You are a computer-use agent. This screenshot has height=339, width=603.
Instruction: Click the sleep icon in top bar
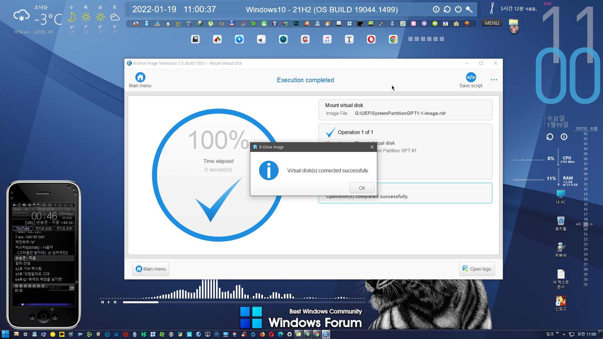tap(436, 9)
